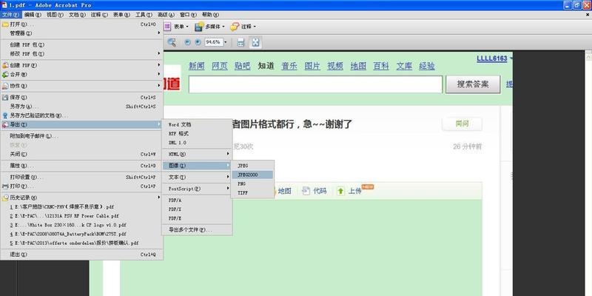Click the 贴吧 link in page

tap(243, 66)
